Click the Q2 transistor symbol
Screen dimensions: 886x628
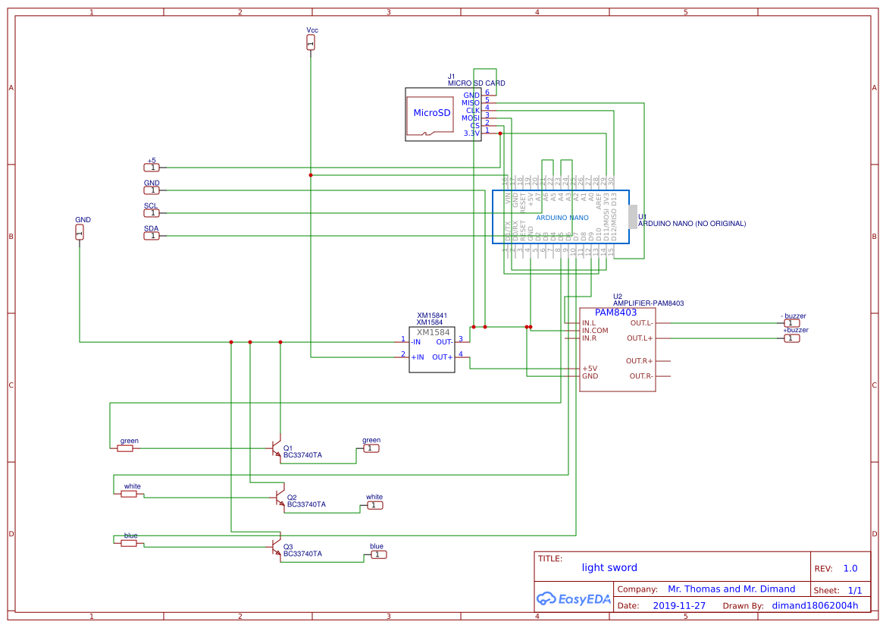point(279,498)
